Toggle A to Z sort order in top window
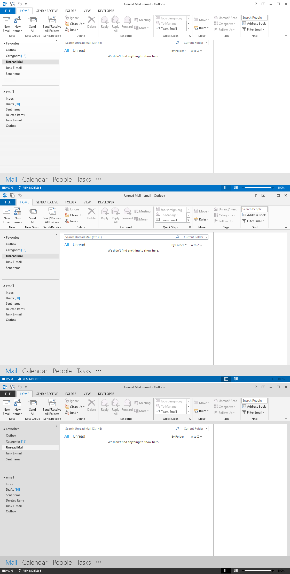Image resolution: width=290 pixels, height=574 pixels. tap(197, 51)
